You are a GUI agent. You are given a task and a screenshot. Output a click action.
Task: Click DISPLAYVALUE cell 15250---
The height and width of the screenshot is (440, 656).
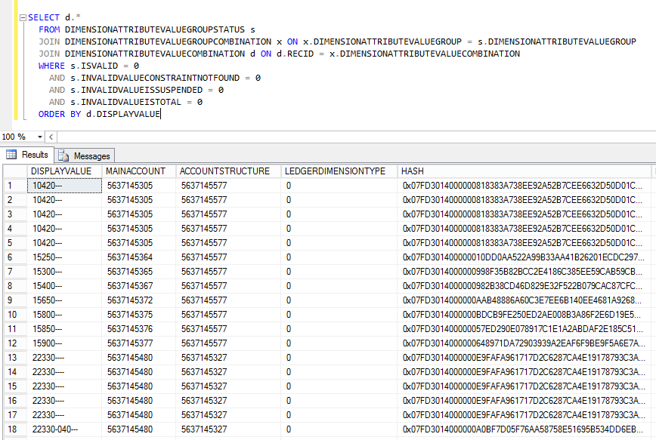(x=64, y=257)
